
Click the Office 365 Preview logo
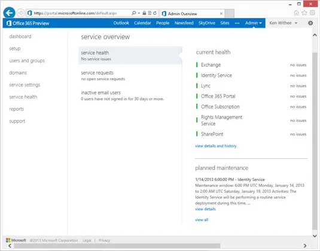click(x=28, y=23)
